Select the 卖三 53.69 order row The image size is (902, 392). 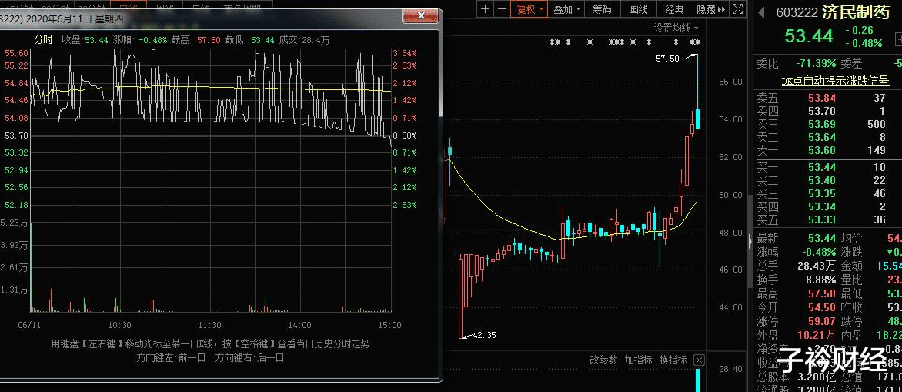tap(828, 124)
